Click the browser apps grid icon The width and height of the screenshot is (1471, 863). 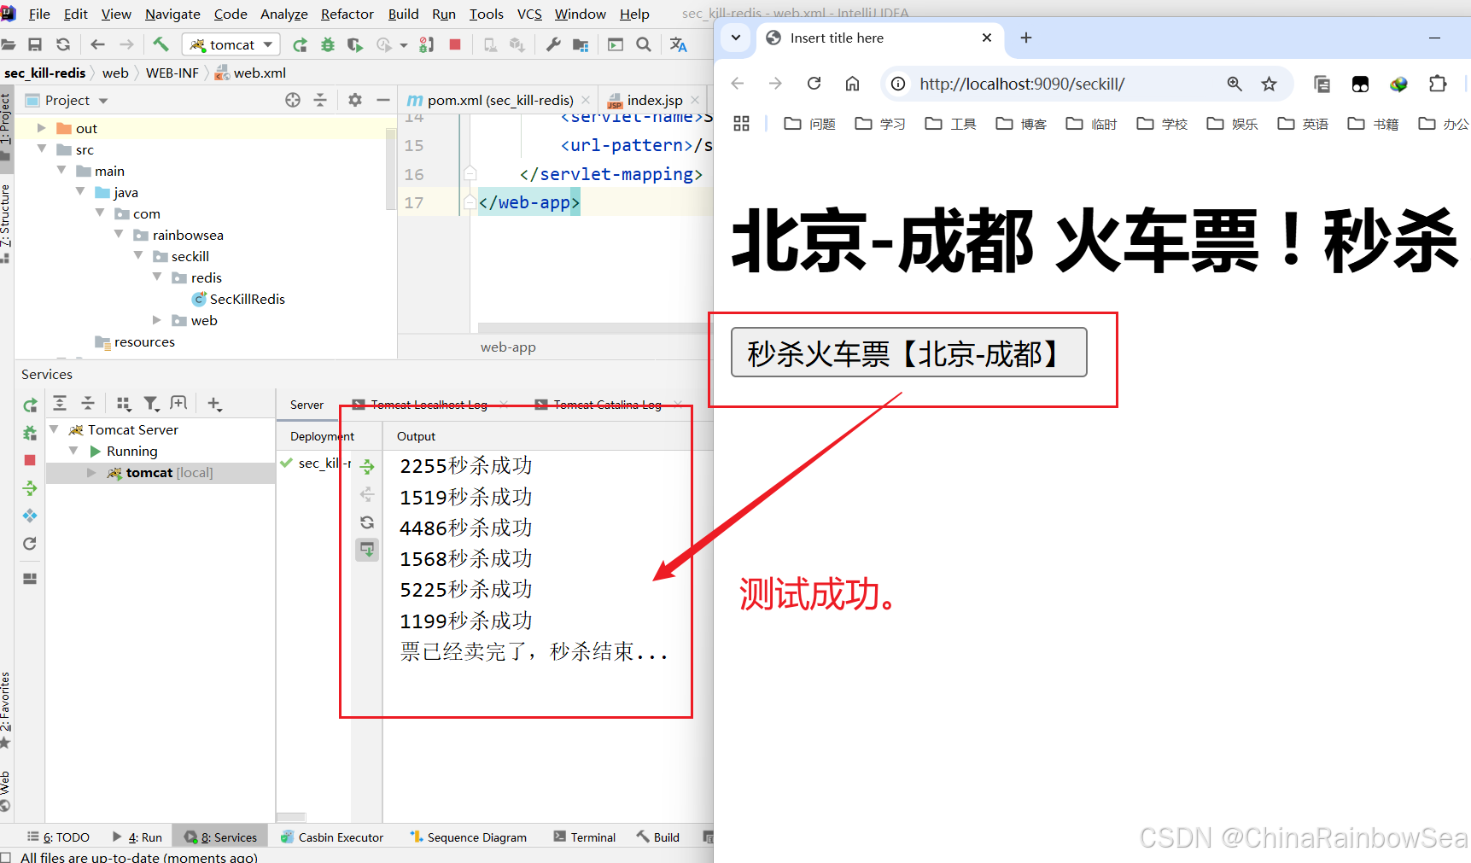click(741, 124)
